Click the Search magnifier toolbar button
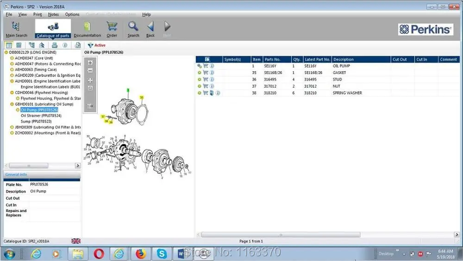This screenshot has height=261, width=463. click(133, 29)
